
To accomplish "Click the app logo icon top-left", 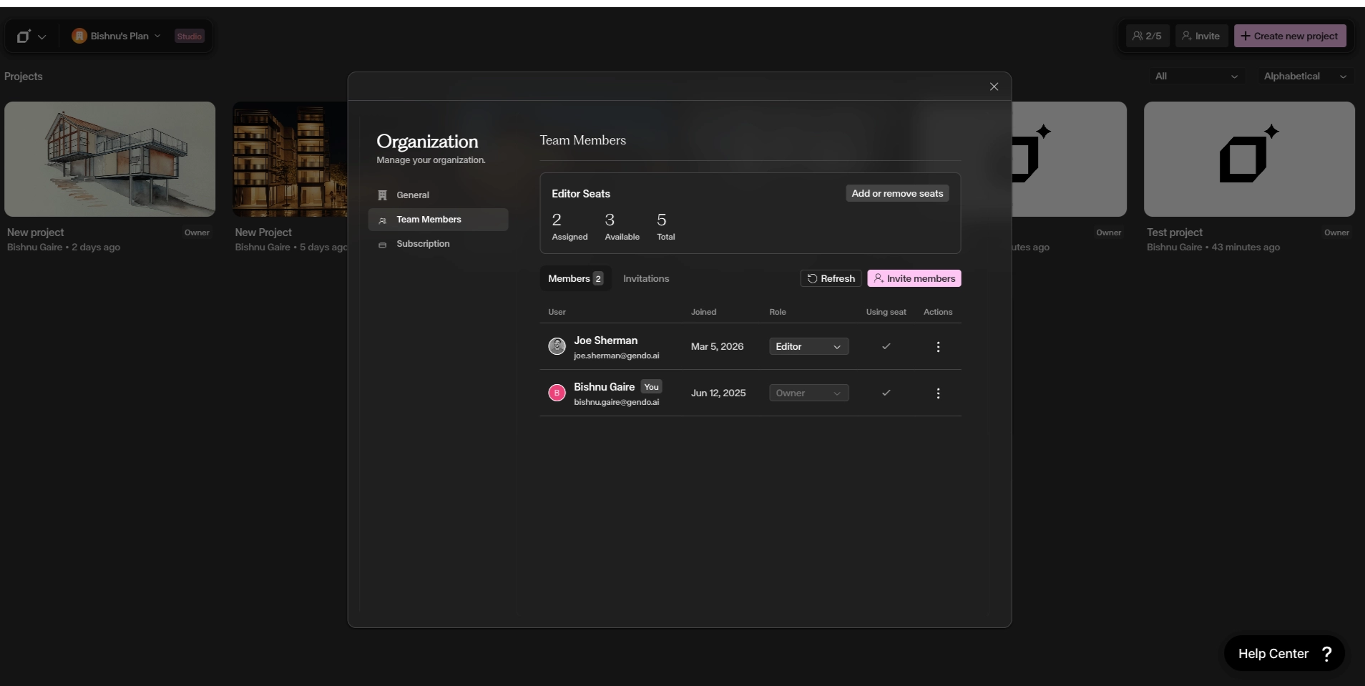I will tap(25, 36).
